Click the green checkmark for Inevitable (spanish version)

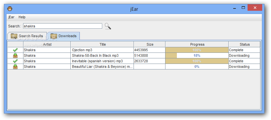(15, 61)
